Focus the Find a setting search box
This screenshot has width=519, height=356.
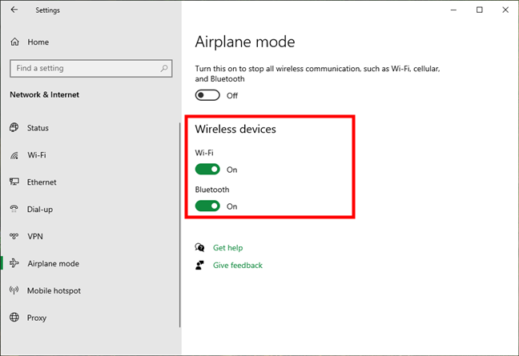(91, 69)
